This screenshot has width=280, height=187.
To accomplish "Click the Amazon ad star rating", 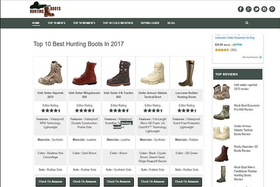I will (222, 50).
